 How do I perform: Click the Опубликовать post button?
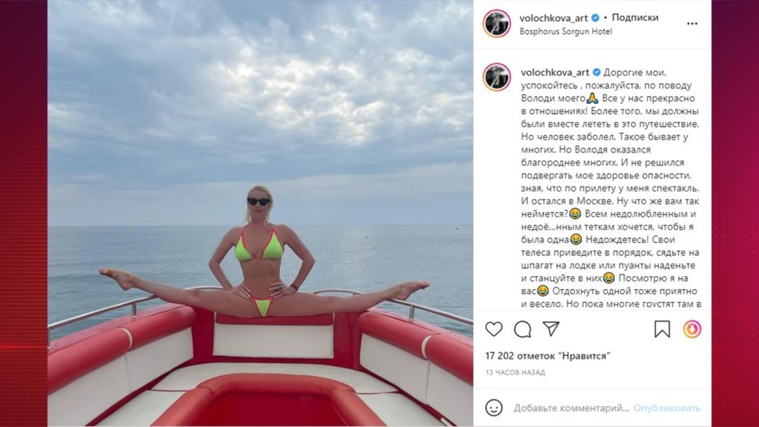(x=667, y=409)
